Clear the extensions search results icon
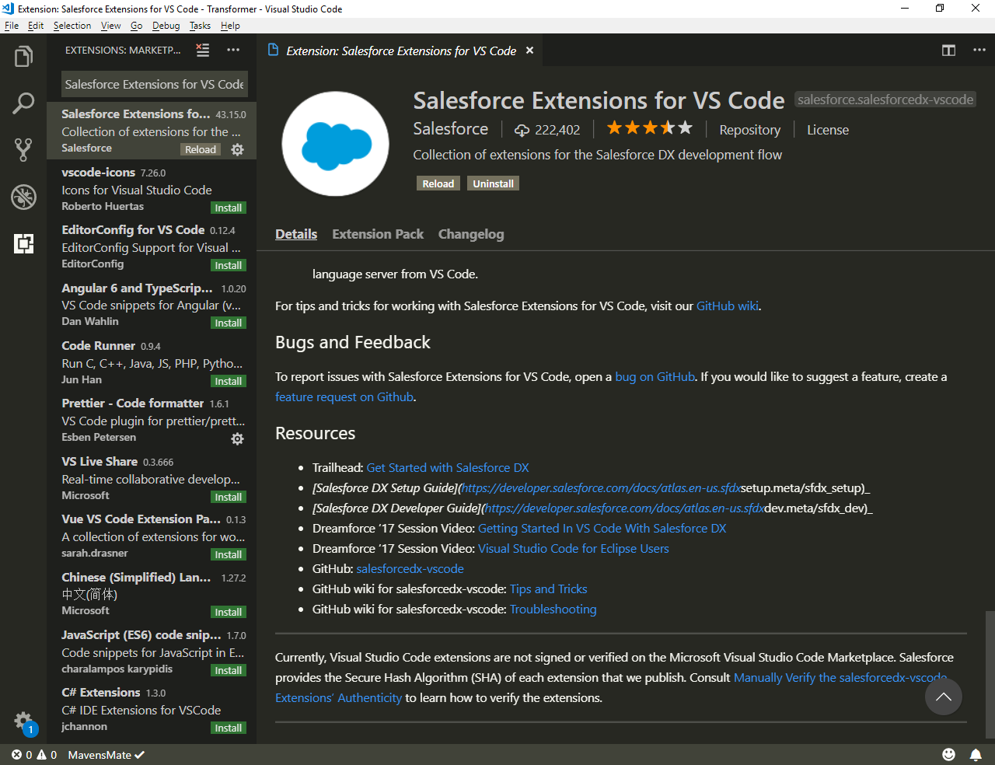 [203, 50]
